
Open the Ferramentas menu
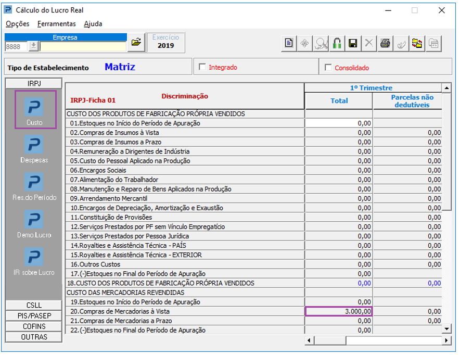(x=57, y=24)
